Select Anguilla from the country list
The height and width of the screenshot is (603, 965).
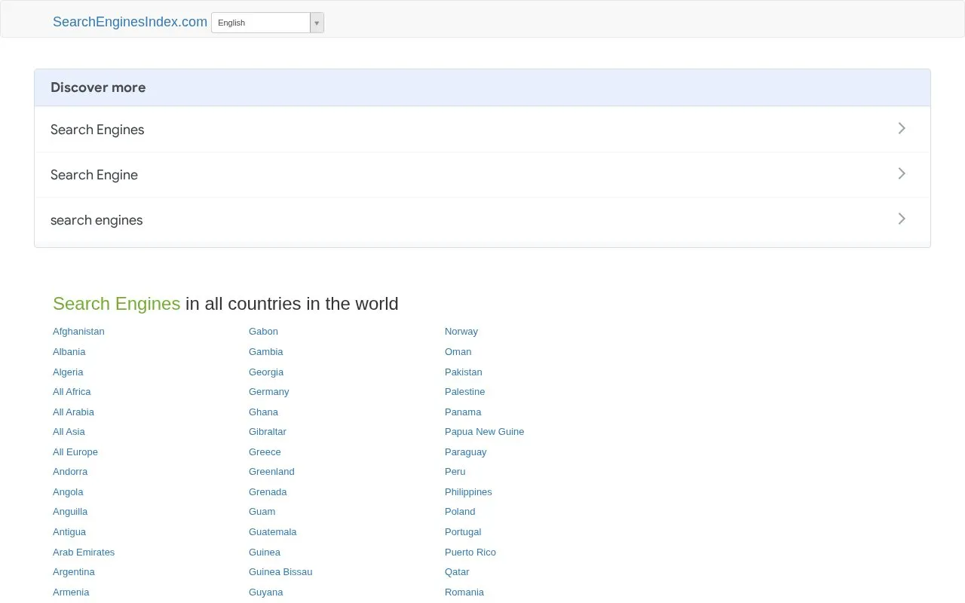[70, 512]
